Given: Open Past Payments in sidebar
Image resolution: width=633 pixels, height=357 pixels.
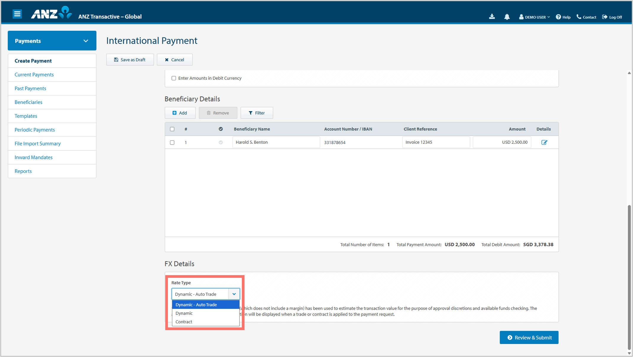Looking at the screenshot, I should click(30, 88).
